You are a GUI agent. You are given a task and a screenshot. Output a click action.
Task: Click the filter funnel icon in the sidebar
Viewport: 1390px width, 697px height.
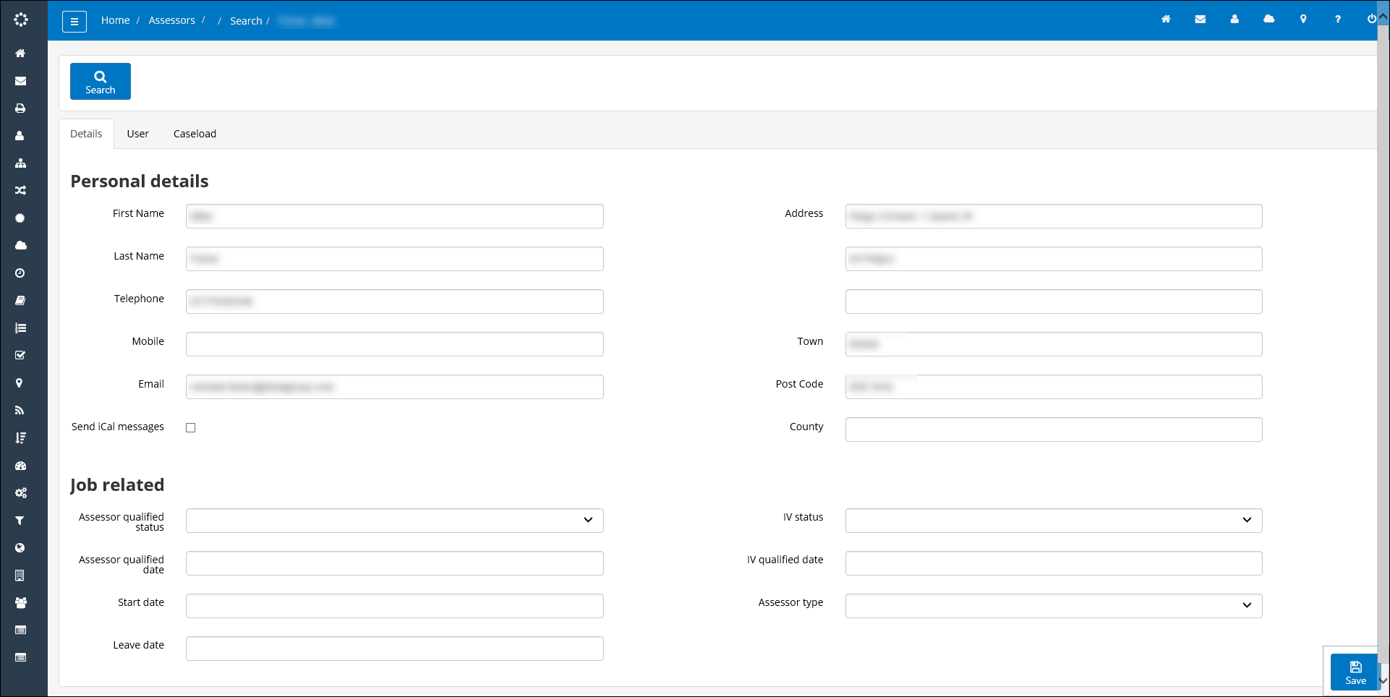(x=20, y=520)
